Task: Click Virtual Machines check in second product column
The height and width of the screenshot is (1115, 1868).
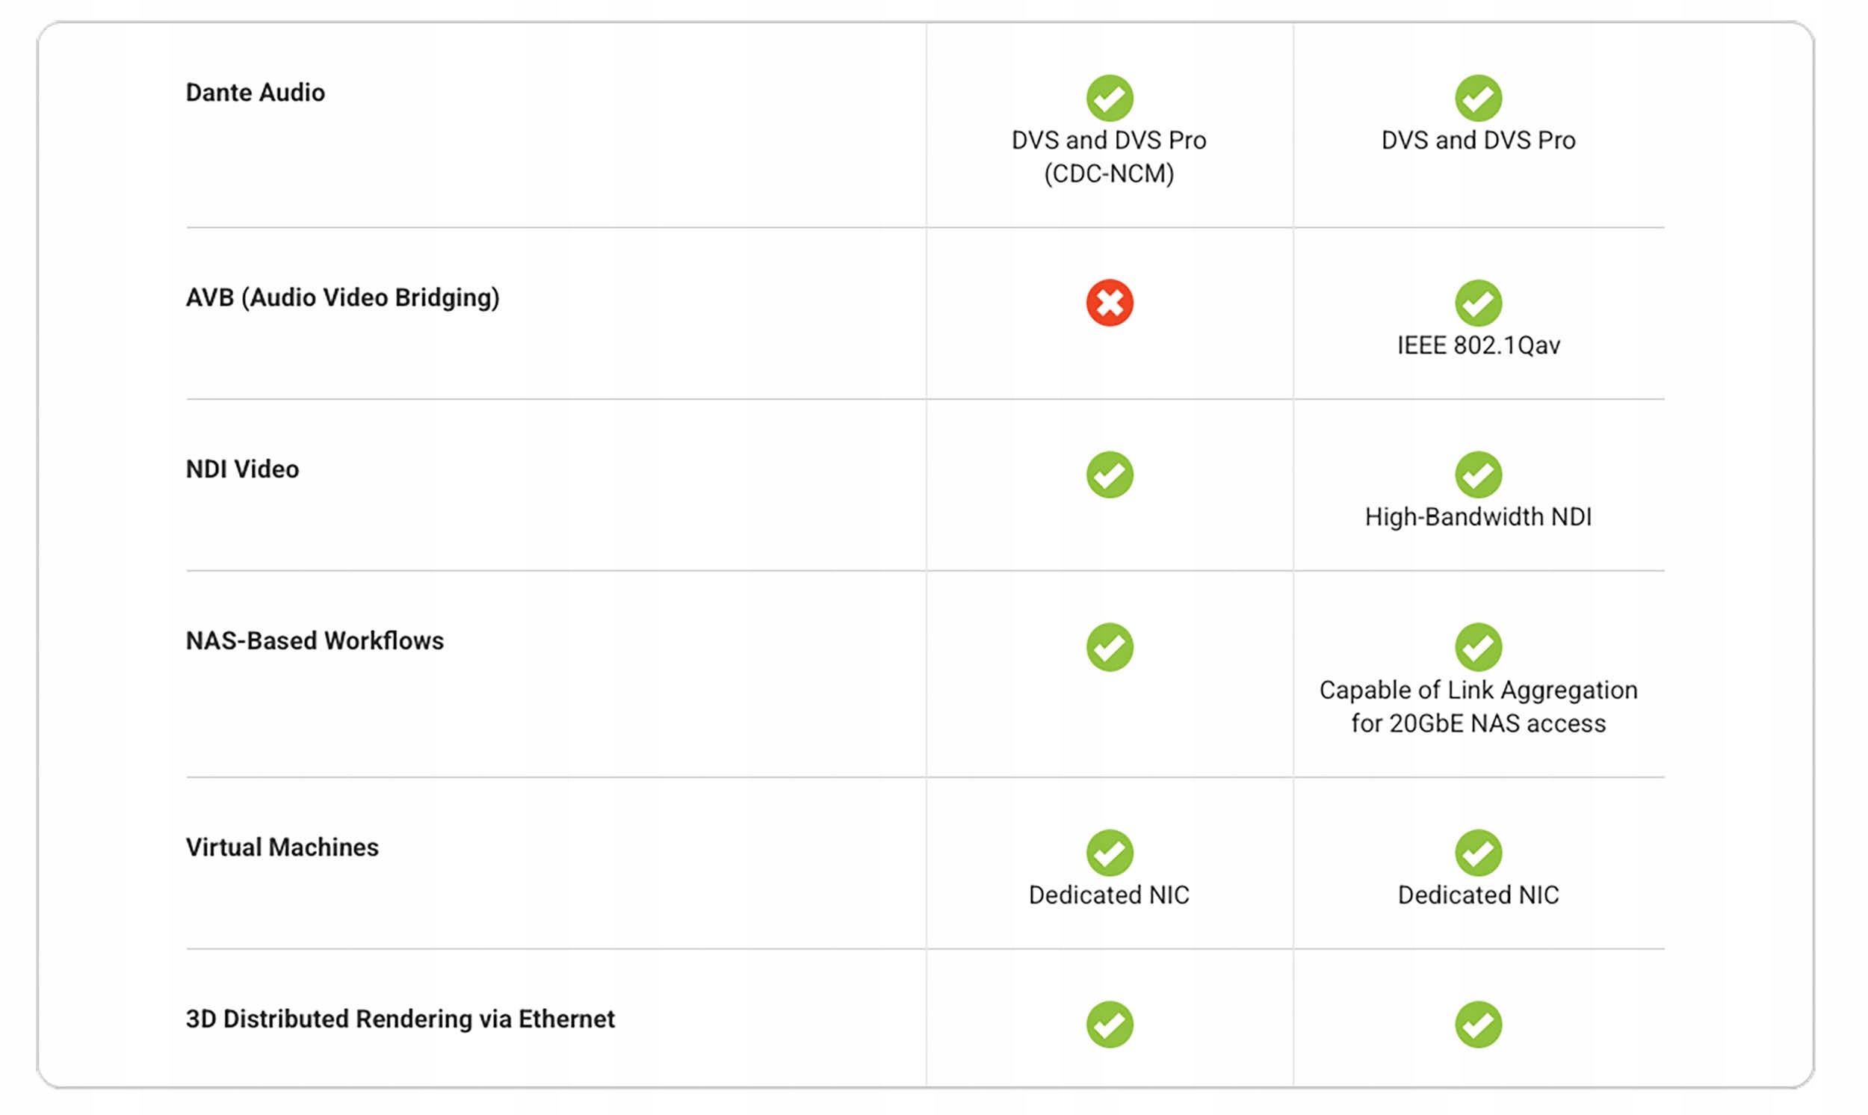Action: [x=1478, y=852]
